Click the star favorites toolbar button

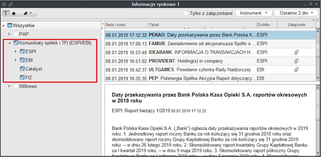tap(14, 13)
